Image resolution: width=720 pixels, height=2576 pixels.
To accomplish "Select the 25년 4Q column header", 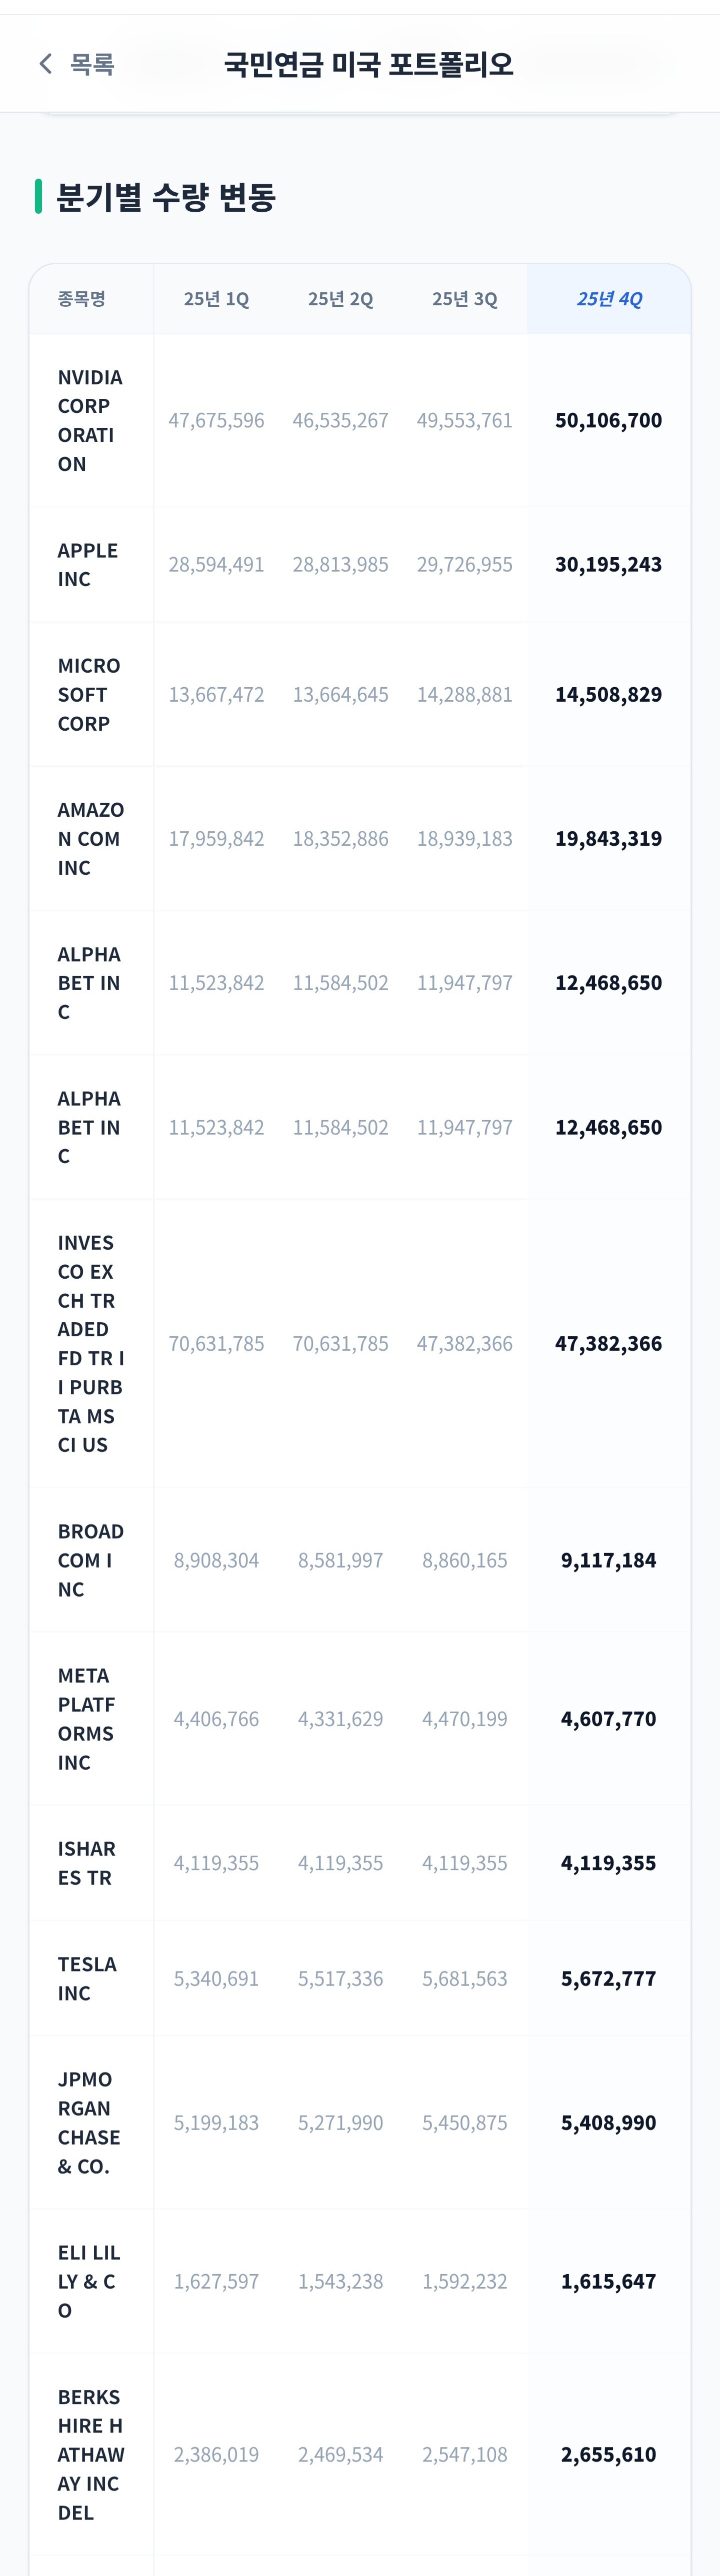I will [x=609, y=299].
